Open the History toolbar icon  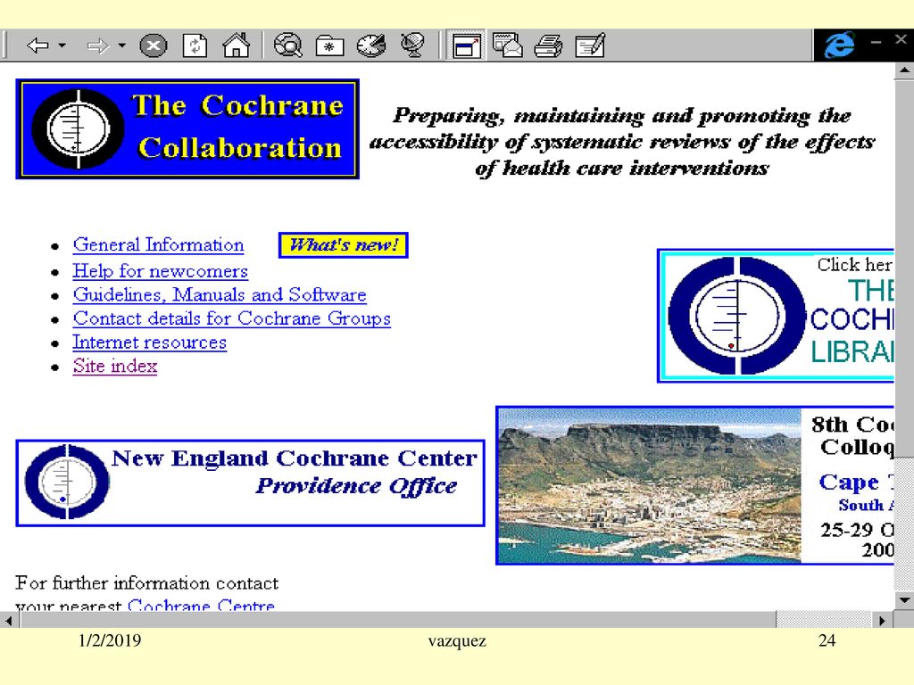[371, 45]
